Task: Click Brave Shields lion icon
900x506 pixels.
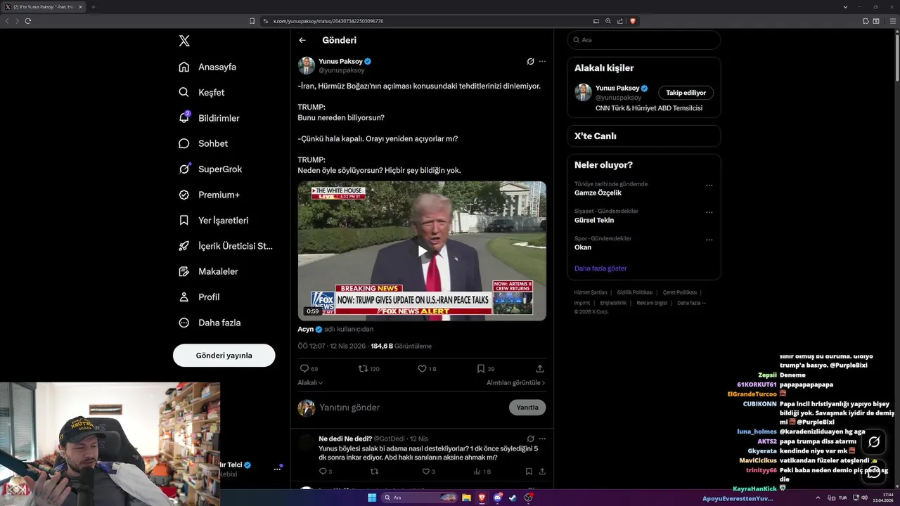Action: (633, 21)
